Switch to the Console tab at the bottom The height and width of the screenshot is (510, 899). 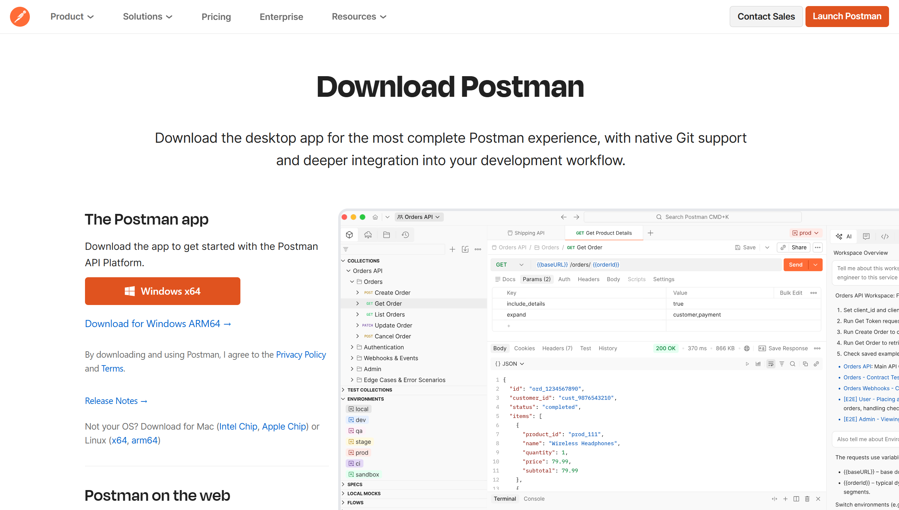534,499
